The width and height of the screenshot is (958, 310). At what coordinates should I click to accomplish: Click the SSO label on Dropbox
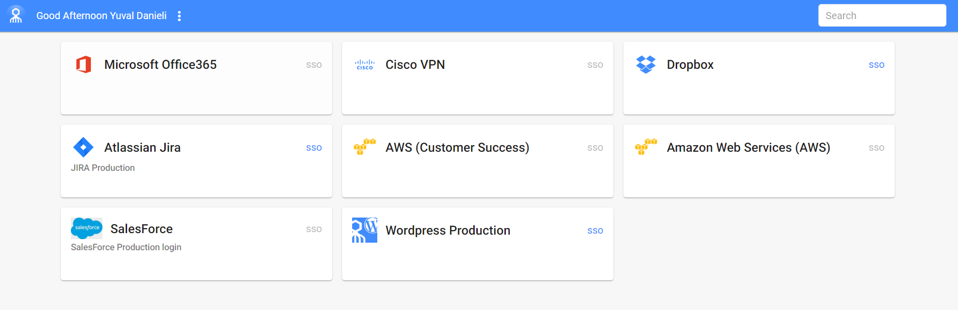point(877,65)
